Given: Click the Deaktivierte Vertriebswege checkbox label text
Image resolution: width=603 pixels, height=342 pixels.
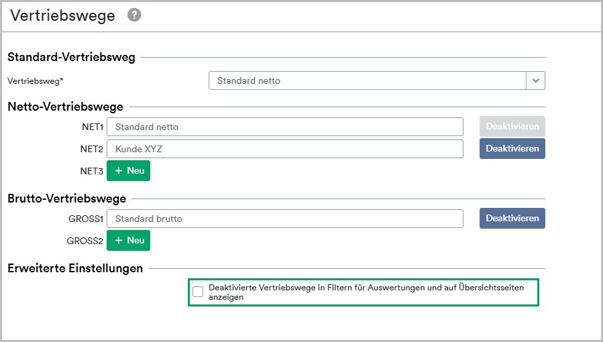Looking at the screenshot, I should 366,292.
